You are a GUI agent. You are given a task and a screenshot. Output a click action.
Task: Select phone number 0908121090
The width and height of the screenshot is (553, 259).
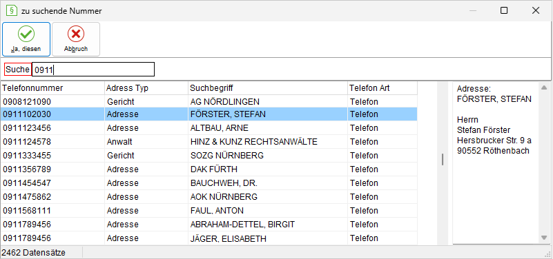(27, 102)
